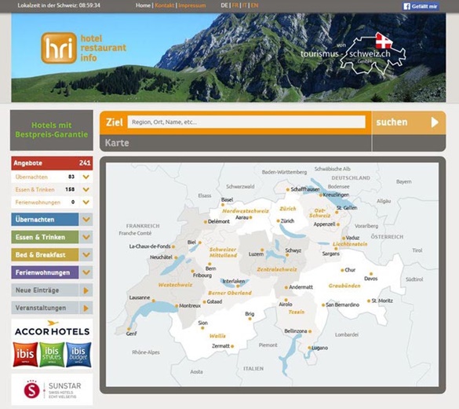Click the Chur marker on map
This screenshot has height=409, width=459.
tap(342, 270)
